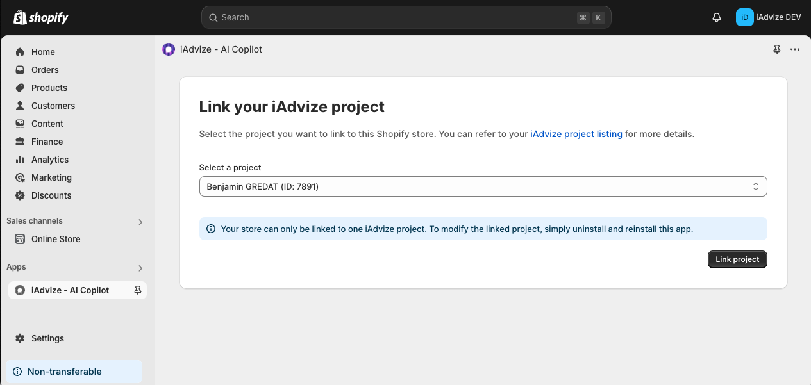Click the command key shortcut badge
811x385 pixels.
(583, 17)
